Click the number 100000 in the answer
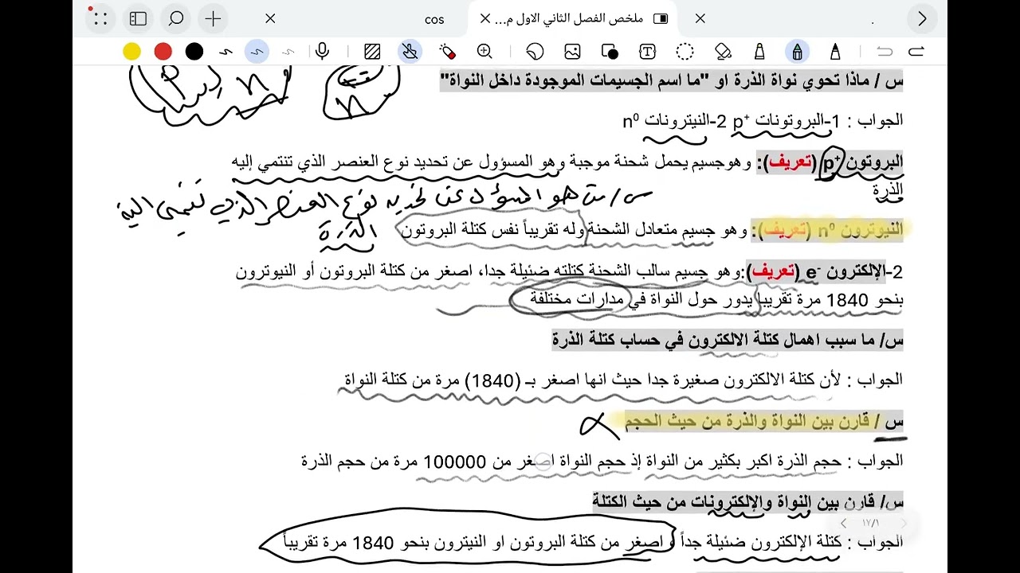This screenshot has height=573, width=1020. pyautogui.click(x=454, y=462)
